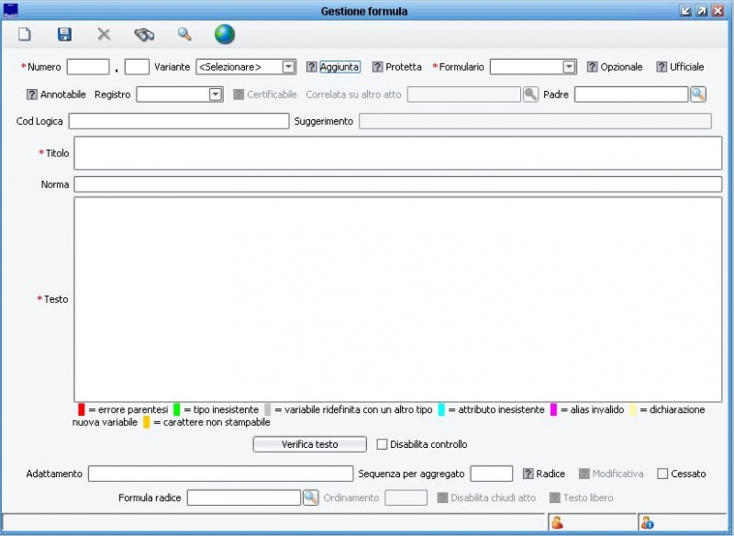Screen dimensions: 734x536
Task: Open the Formulario dropdown
Action: [569, 67]
